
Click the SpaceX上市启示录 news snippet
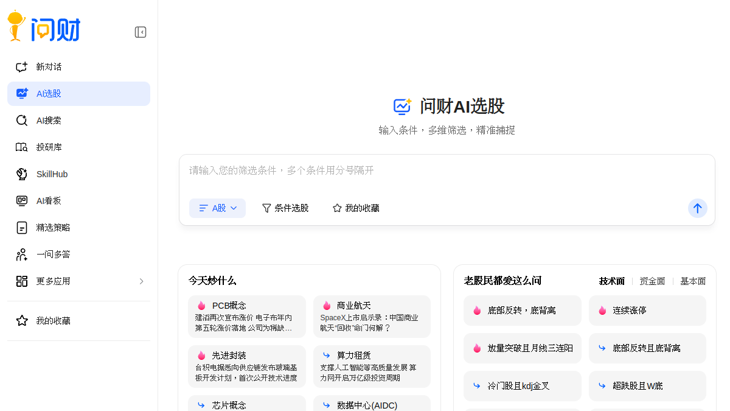point(369,323)
